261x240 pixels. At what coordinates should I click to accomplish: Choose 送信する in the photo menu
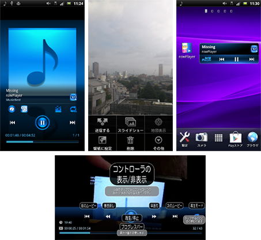tap(102, 125)
